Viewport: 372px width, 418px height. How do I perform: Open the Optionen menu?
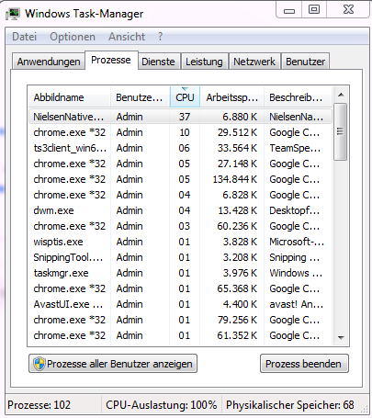[x=73, y=37]
